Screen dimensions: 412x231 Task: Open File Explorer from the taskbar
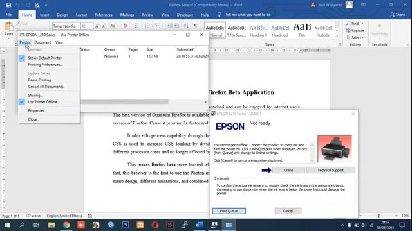51,225
